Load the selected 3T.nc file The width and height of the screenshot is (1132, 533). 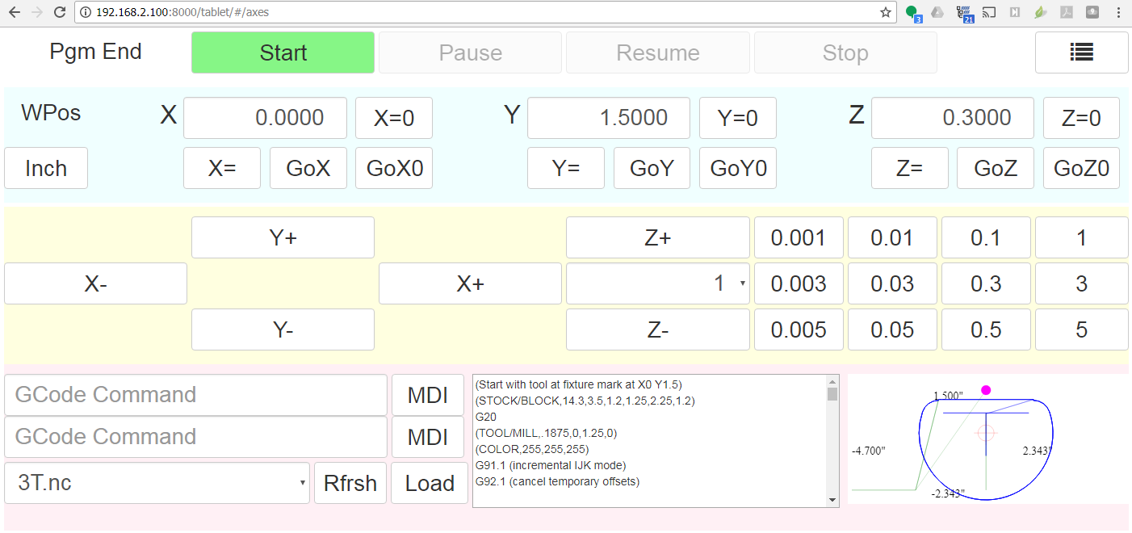pyautogui.click(x=430, y=482)
